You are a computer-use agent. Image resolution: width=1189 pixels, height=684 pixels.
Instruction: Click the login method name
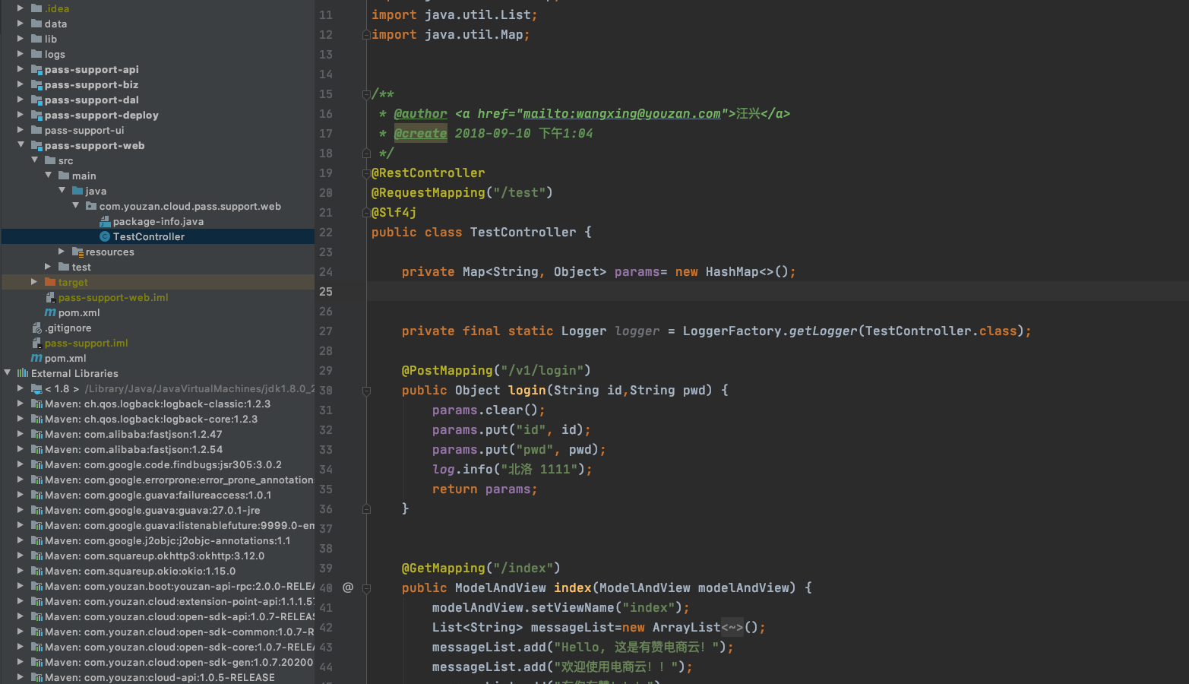point(527,390)
